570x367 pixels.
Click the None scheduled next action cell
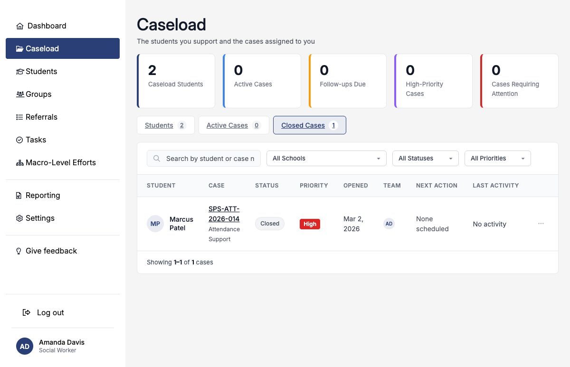(x=432, y=224)
